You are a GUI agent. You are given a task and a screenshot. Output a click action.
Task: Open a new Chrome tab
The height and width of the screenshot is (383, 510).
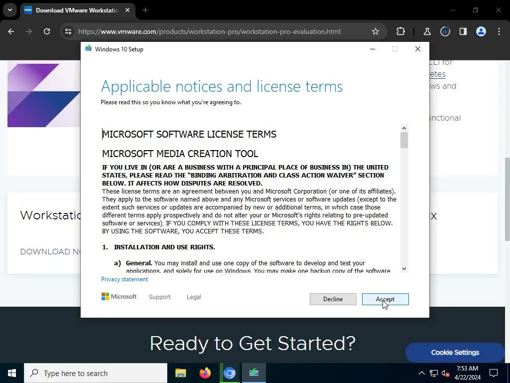(x=145, y=10)
